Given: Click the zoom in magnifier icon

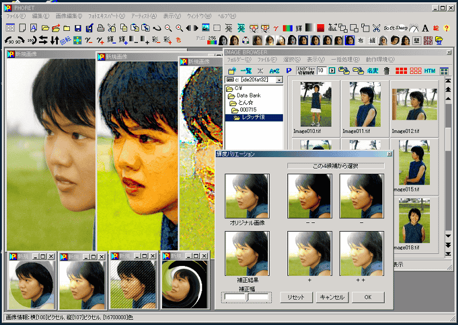Looking at the screenshot, I should [x=179, y=28].
